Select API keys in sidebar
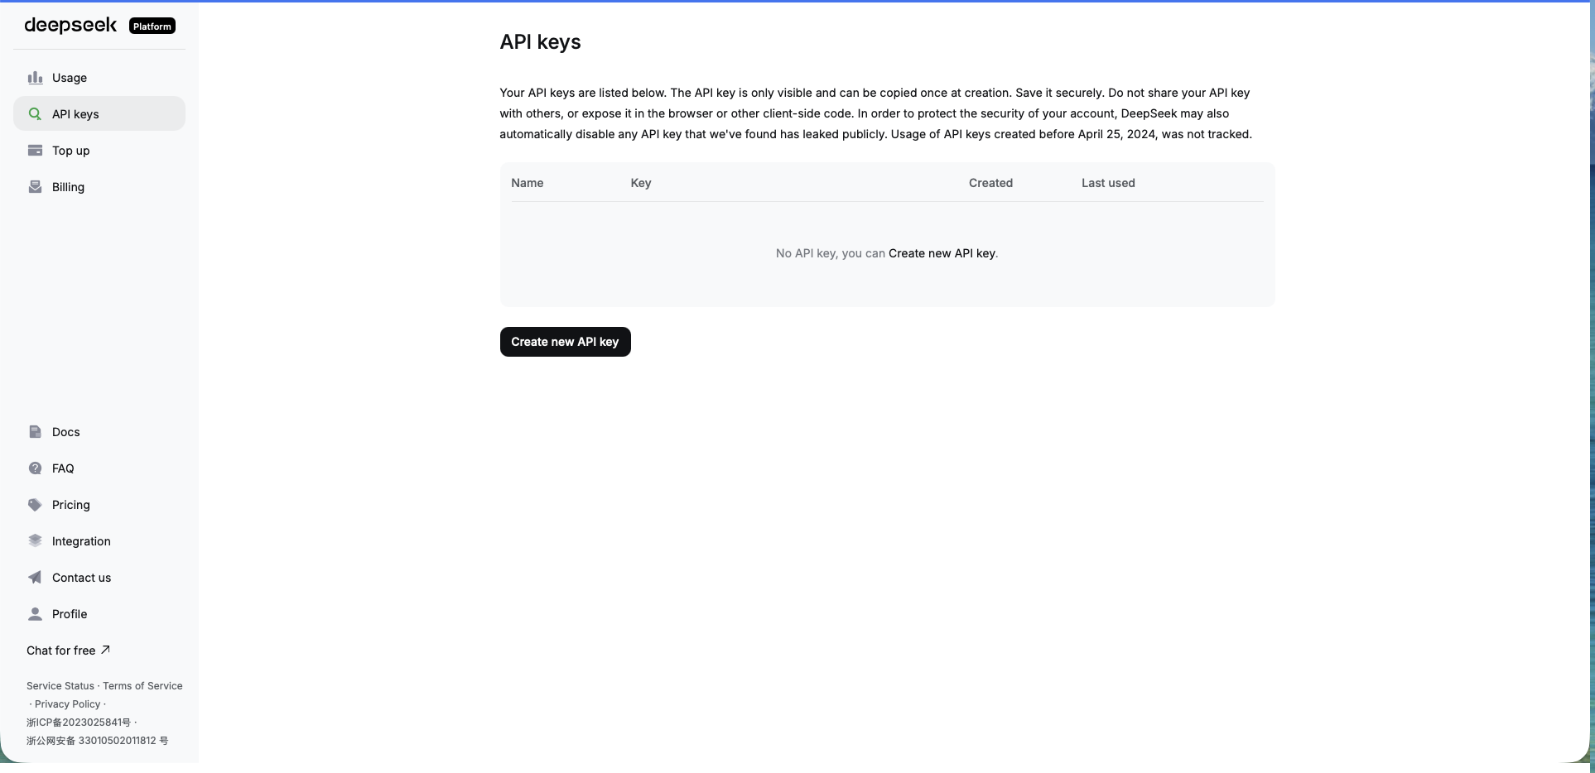Screen dimensions: 1595x773 [99, 114]
